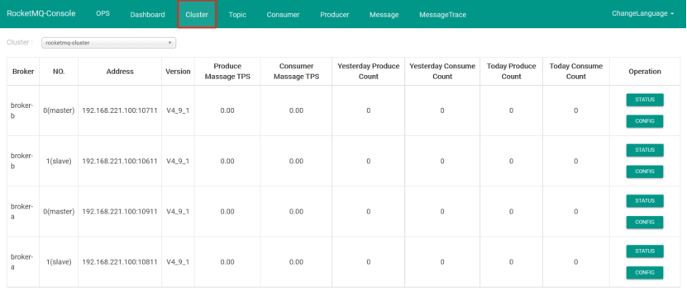Click CONFIG for broker-a slave

pos(645,272)
